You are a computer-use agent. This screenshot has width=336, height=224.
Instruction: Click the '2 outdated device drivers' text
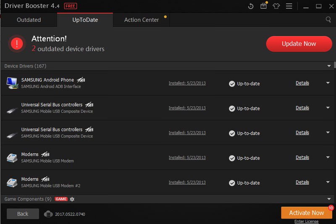click(68, 49)
